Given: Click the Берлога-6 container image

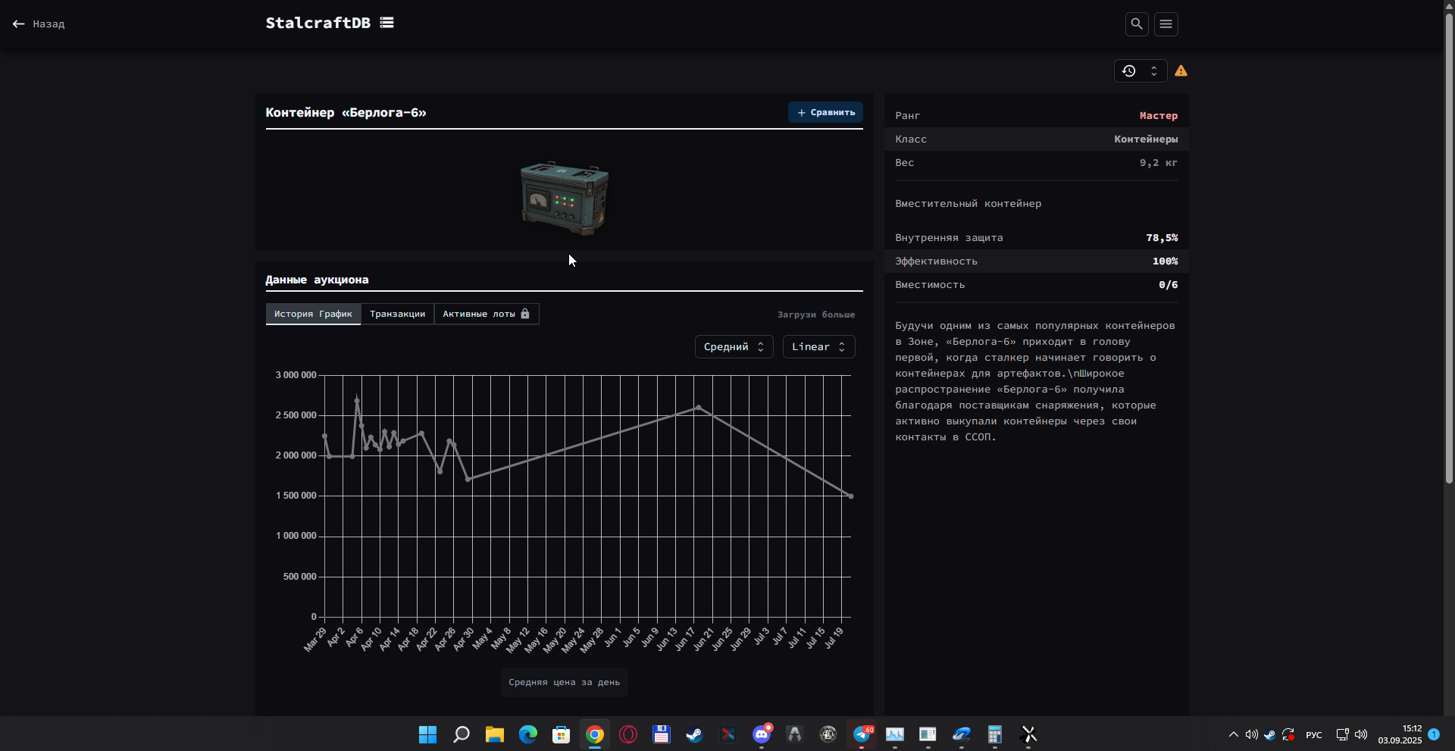Looking at the screenshot, I should click(x=564, y=198).
